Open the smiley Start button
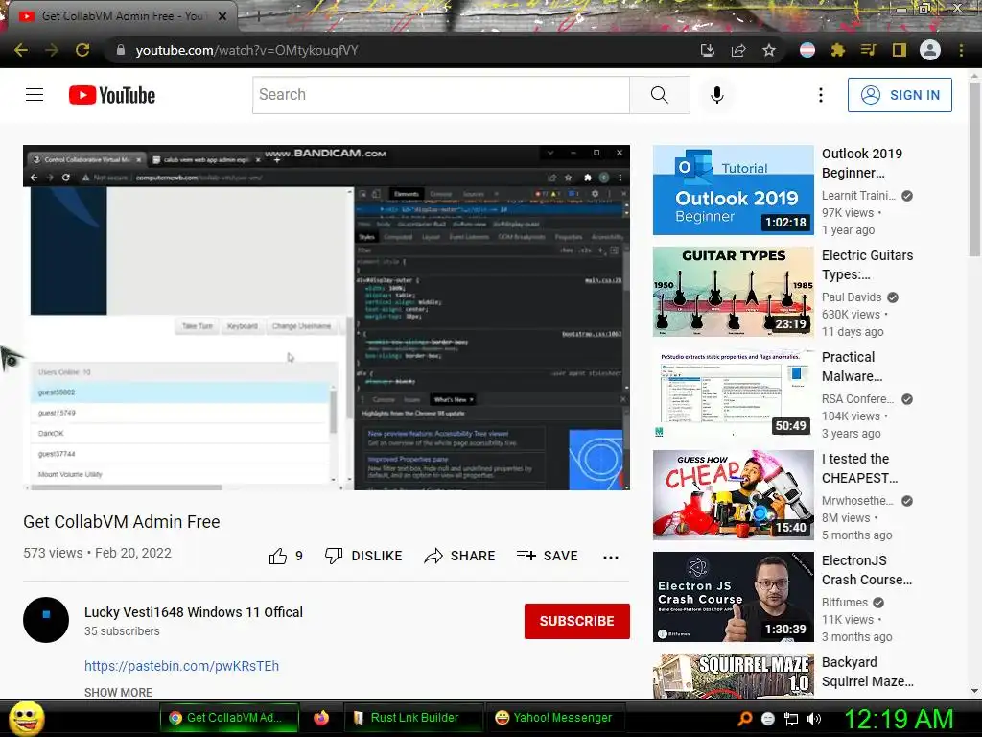 [26, 718]
